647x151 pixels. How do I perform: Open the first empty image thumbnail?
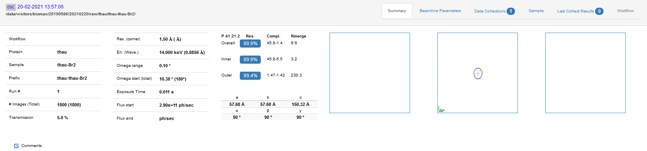[x=370, y=73]
